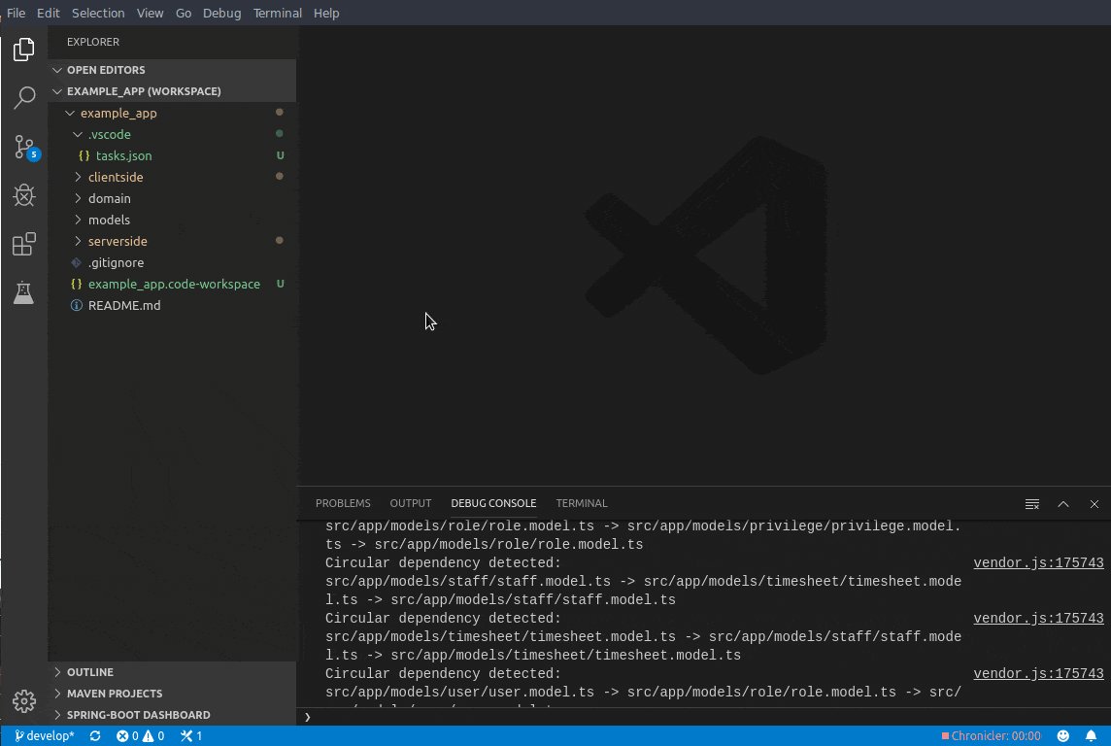Open the Test flask icon view
This screenshot has height=746, width=1111.
click(24, 292)
